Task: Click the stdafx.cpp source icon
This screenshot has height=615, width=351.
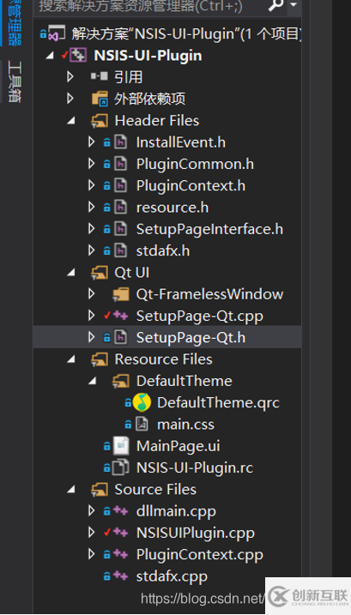Action: pos(120,576)
